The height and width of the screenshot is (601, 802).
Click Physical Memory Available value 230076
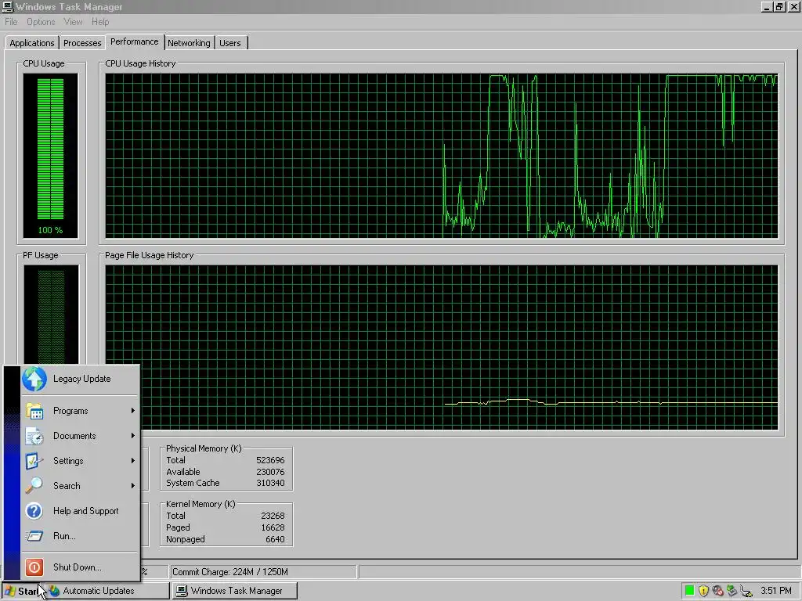(270, 472)
